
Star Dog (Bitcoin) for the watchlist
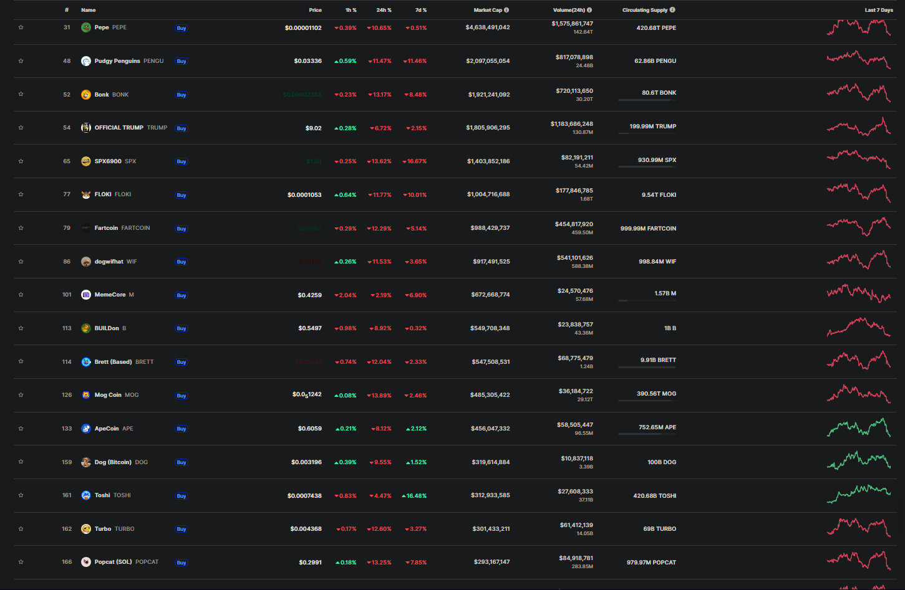tap(21, 462)
